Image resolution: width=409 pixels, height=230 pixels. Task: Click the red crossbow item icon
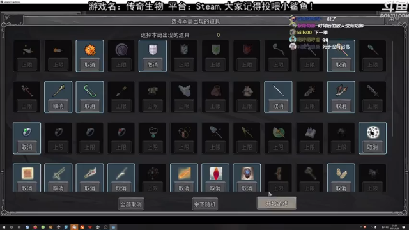tap(341, 91)
